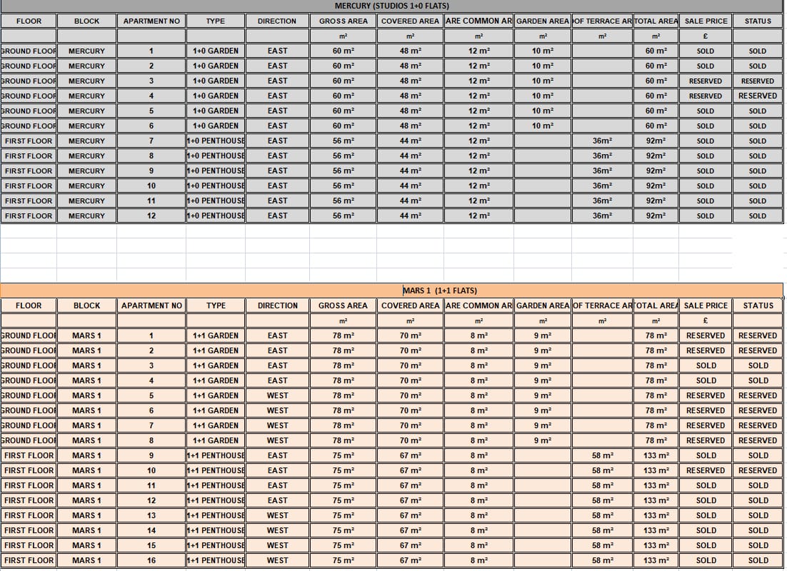Select the terrace area cell for Mars 1 apartment 9
Screen dimensions: 787x571
coord(602,455)
